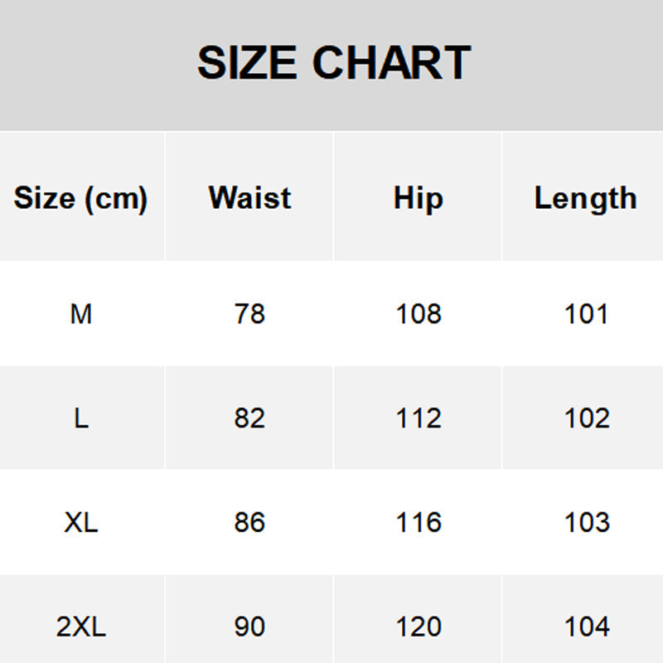
Task: Click the Hip column header
Action: tap(418, 198)
